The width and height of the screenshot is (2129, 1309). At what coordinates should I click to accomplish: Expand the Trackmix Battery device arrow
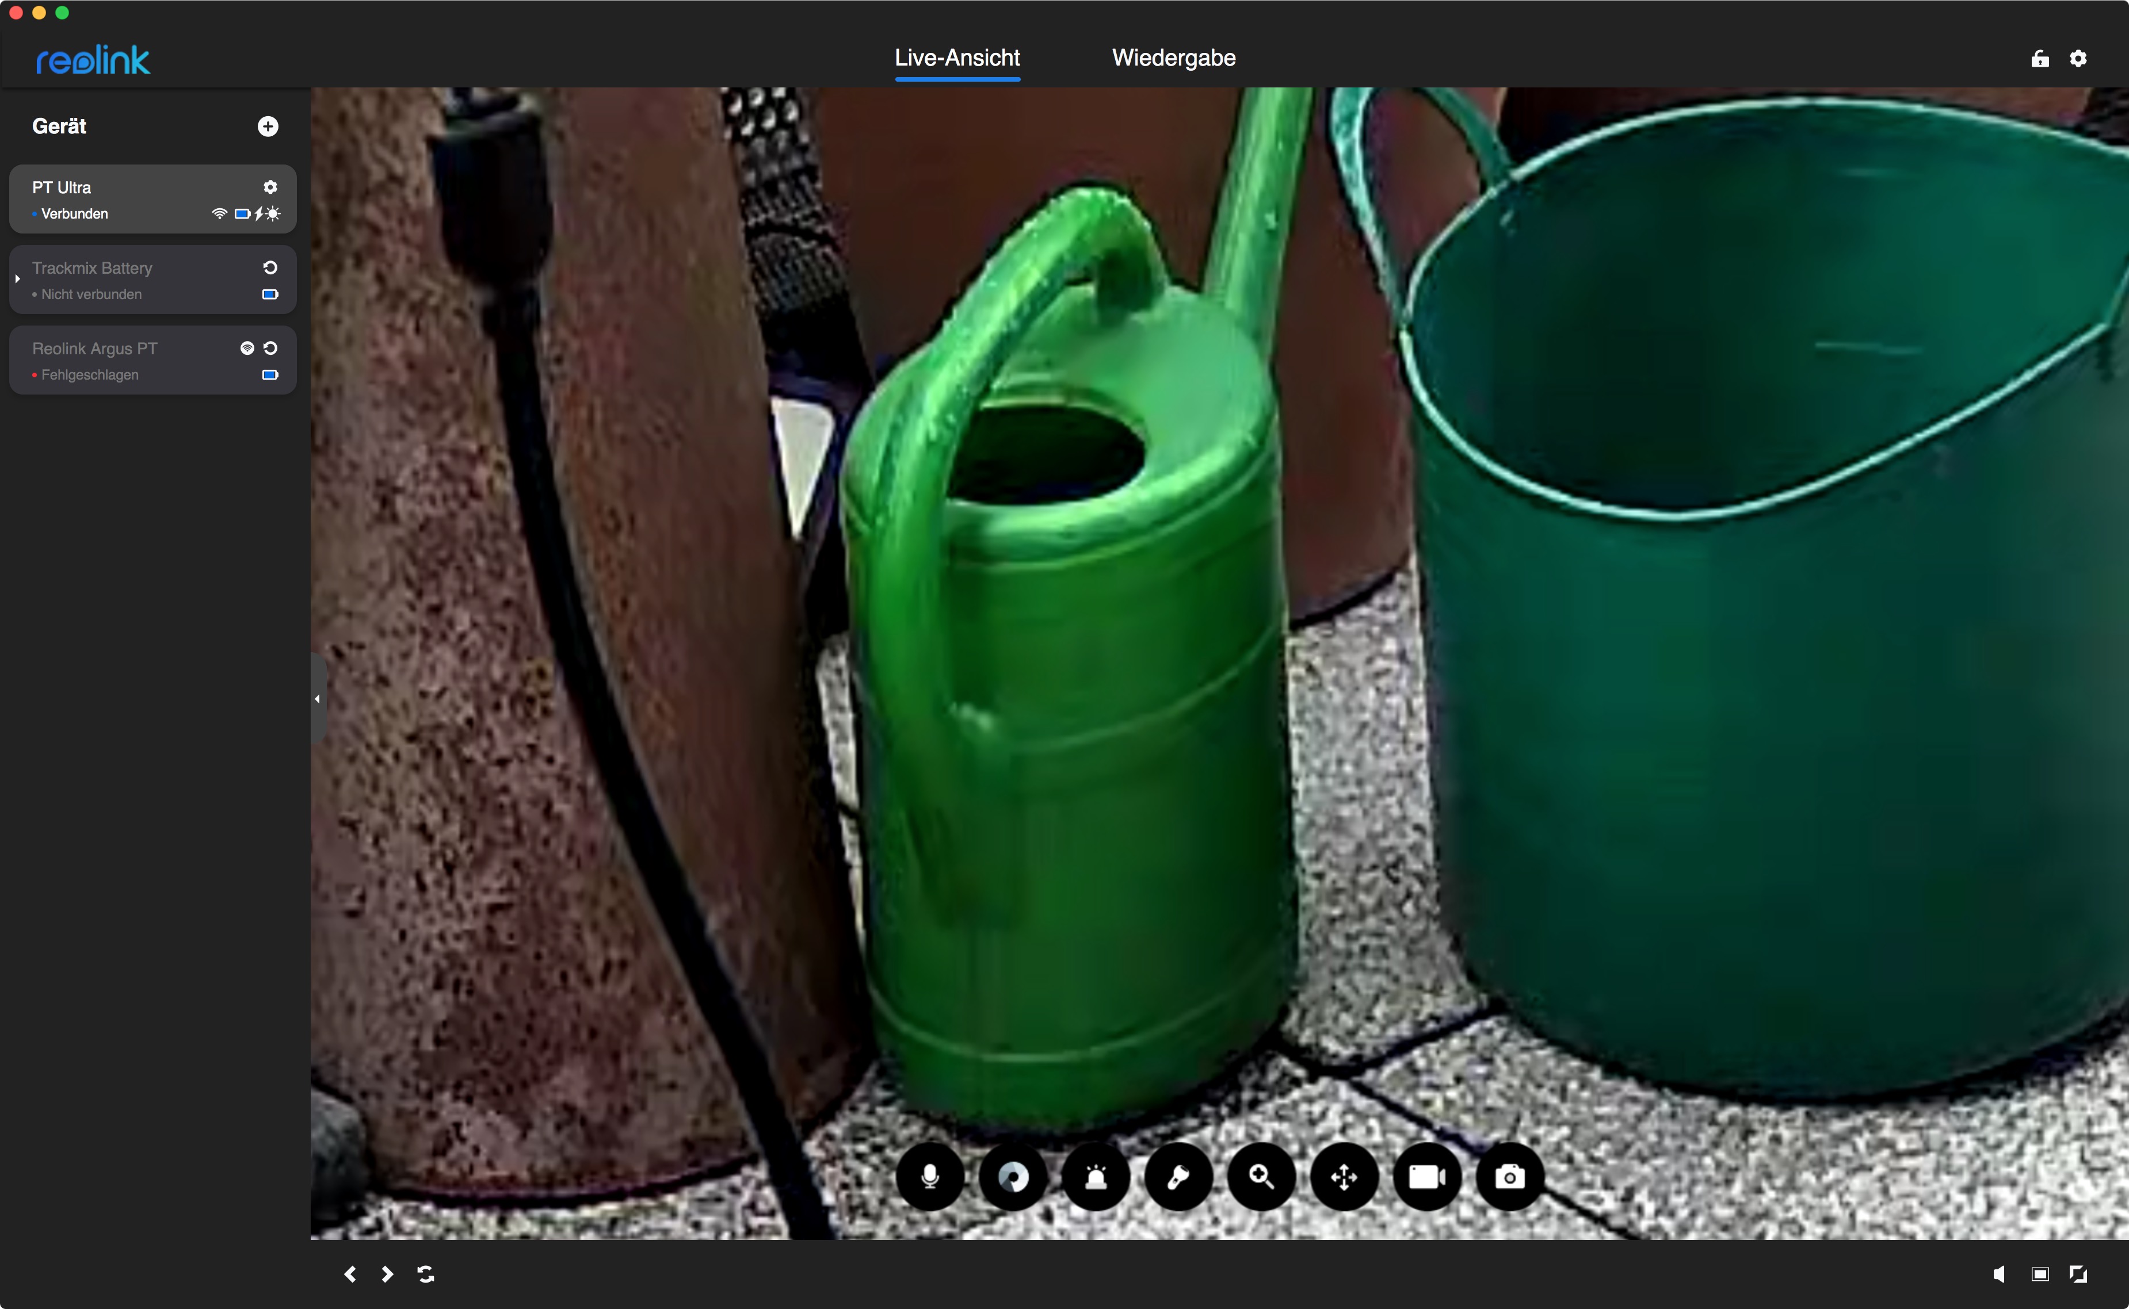tap(17, 279)
